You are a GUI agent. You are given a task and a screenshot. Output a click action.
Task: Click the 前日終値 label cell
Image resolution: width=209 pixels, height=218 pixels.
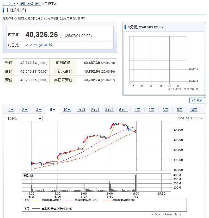click(x=63, y=63)
